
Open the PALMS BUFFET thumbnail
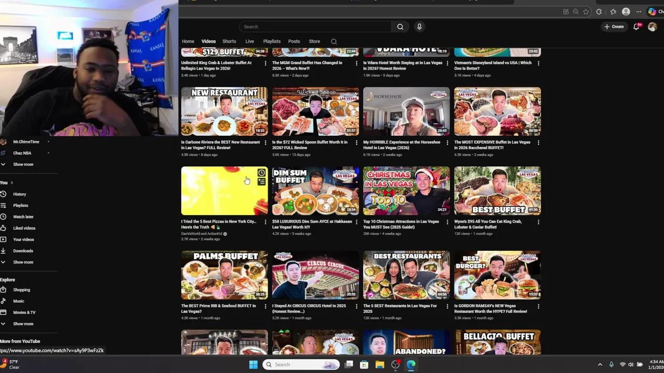pos(224,275)
